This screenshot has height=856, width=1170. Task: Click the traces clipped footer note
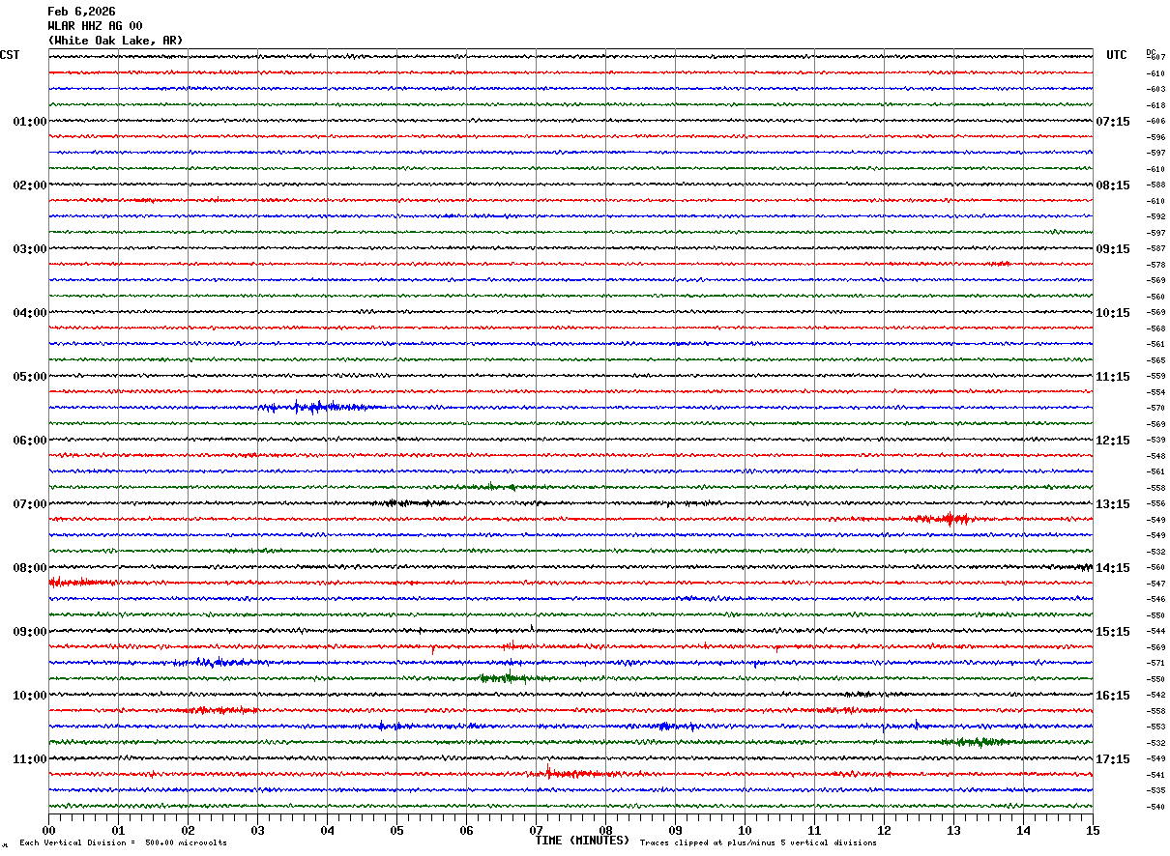tap(758, 843)
